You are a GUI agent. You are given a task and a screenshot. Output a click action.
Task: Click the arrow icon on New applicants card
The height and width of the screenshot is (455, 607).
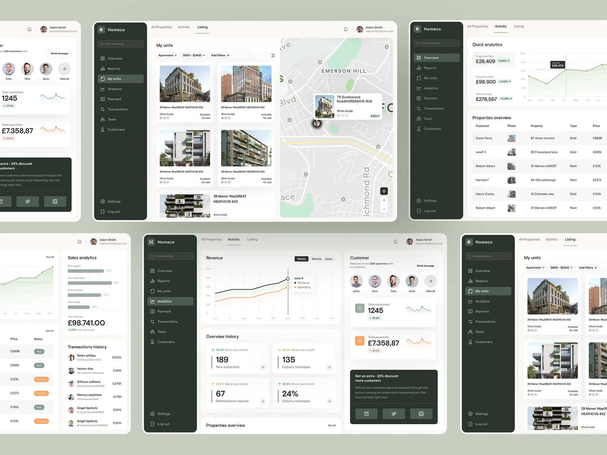click(263, 367)
